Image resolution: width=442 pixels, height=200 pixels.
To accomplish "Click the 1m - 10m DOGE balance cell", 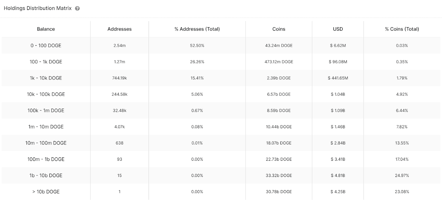I will click(x=46, y=127).
